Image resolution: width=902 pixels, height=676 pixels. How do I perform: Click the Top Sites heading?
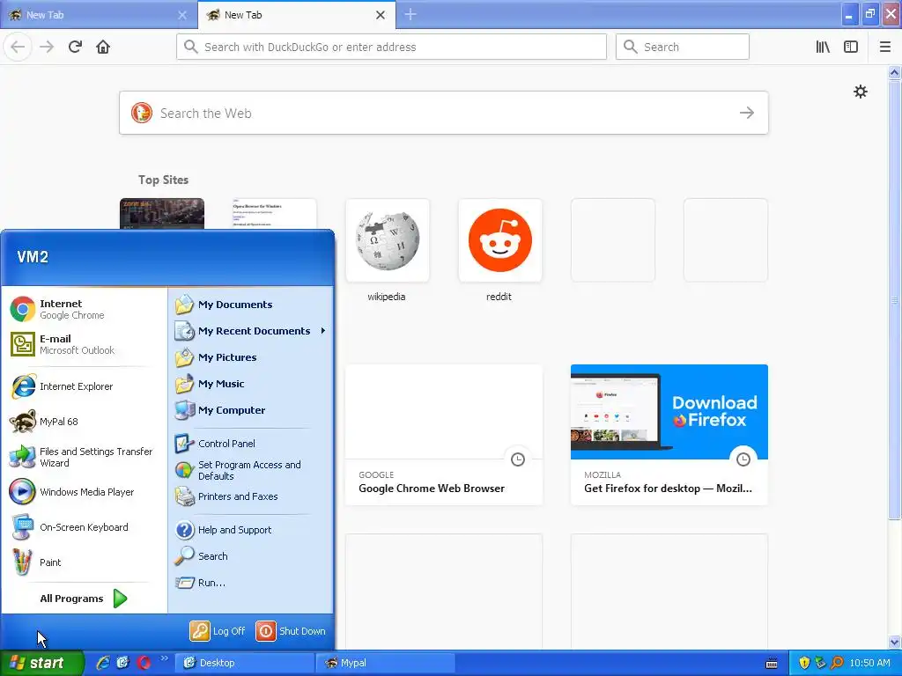tap(163, 180)
